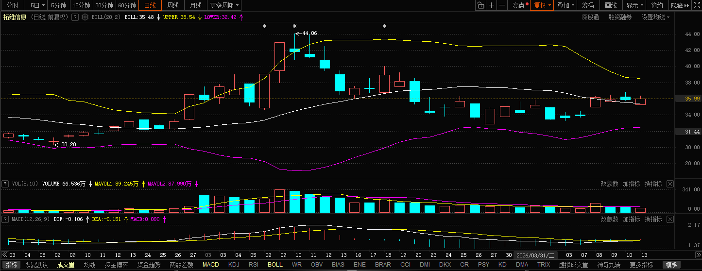Close the VOL indicator panel
The image size is (702, 271).
coord(670,184)
